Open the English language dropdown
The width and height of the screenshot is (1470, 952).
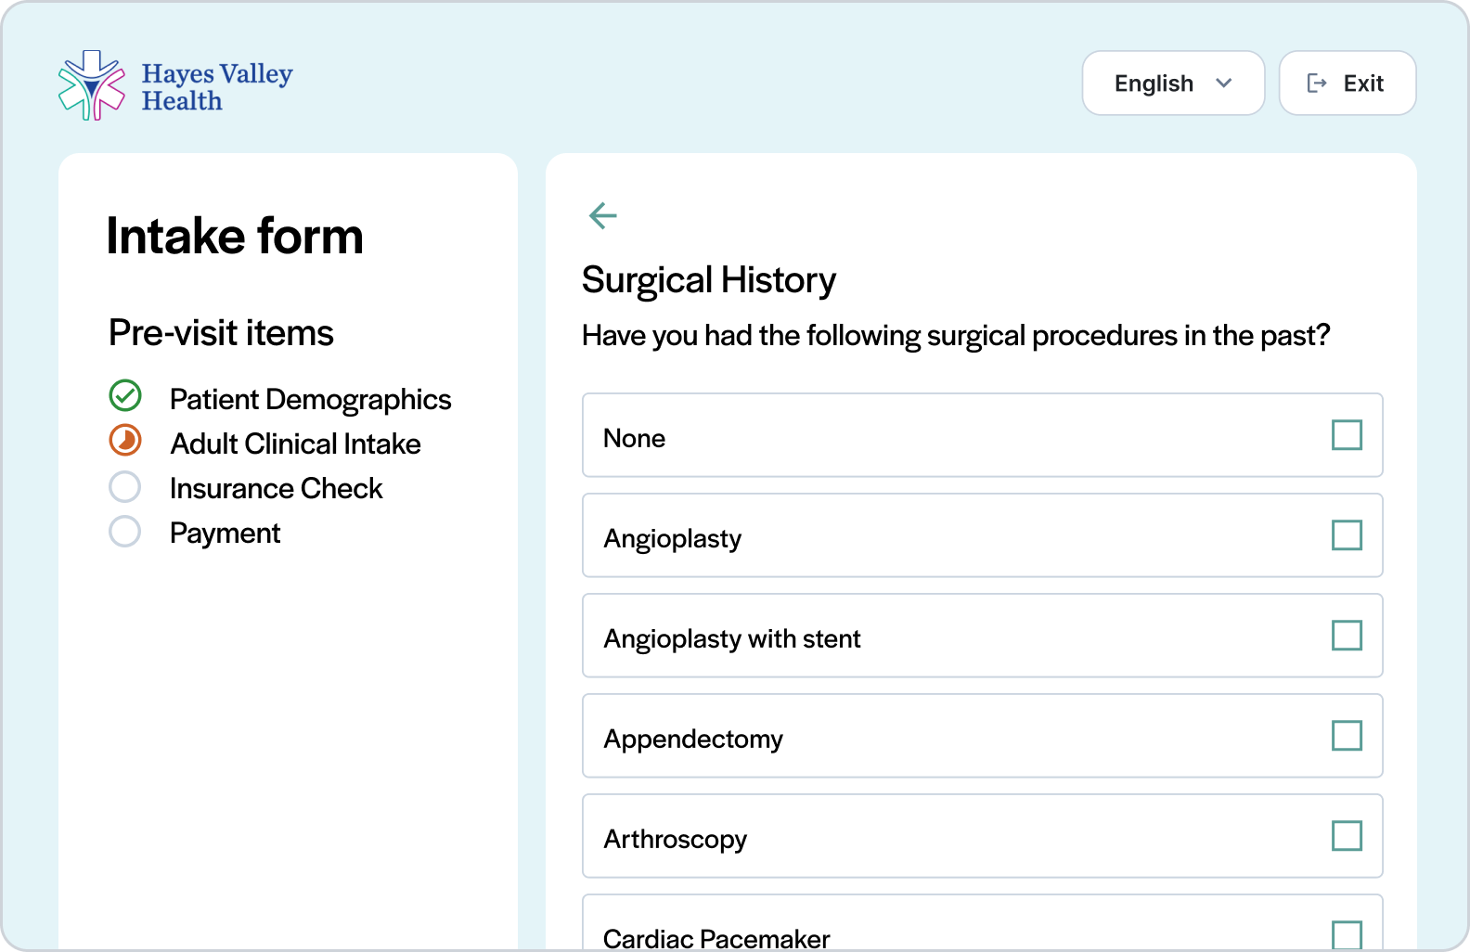[1173, 84]
